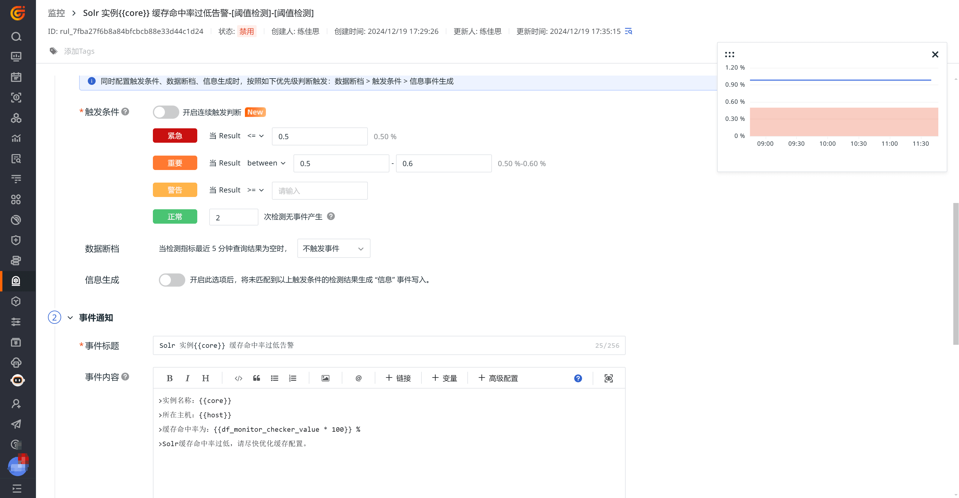
Task: Toggle the 开启连续触发判断 switch
Action: [x=166, y=112]
